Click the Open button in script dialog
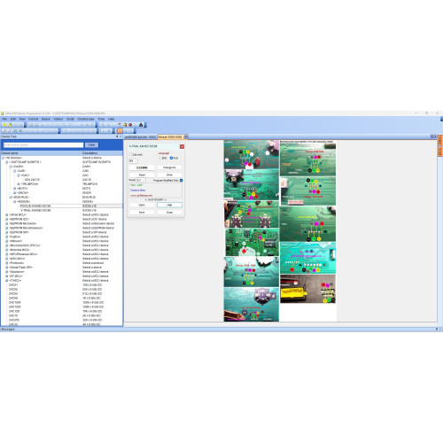The image size is (443, 443). pos(142,205)
